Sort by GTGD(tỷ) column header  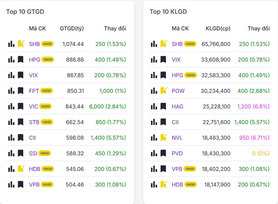click(72, 28)
